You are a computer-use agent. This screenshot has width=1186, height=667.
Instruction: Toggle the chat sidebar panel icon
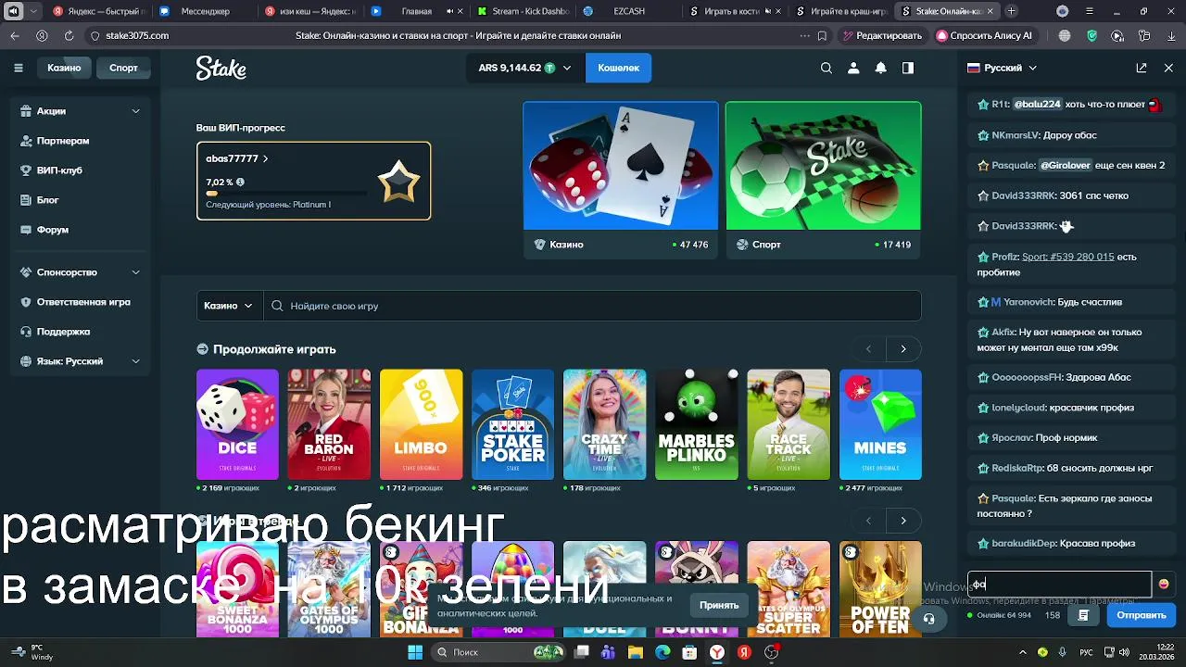coord(908,68)
